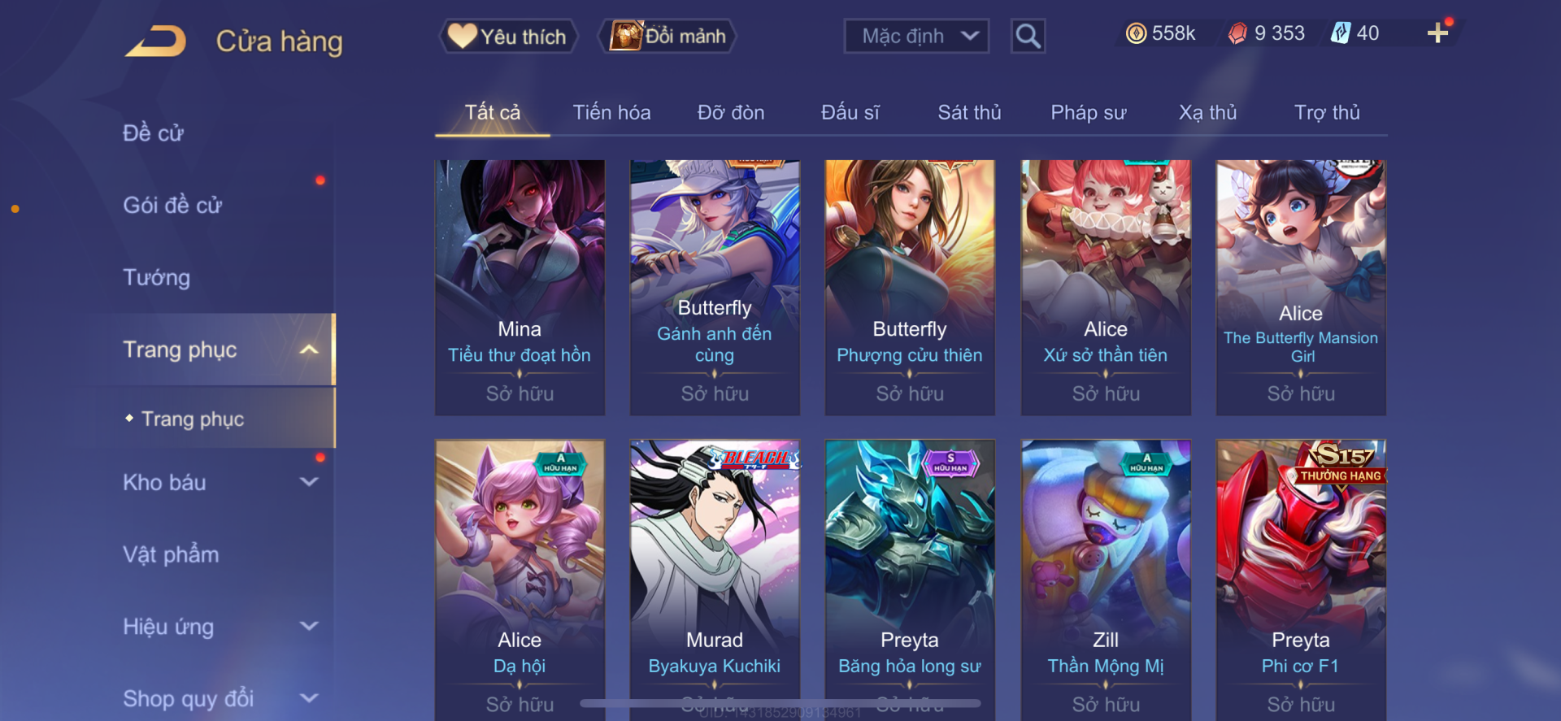Viewport: 1561px width, 721px height.
Task: Collapse the Trang phục sidebar section
Action: [309, 350]
